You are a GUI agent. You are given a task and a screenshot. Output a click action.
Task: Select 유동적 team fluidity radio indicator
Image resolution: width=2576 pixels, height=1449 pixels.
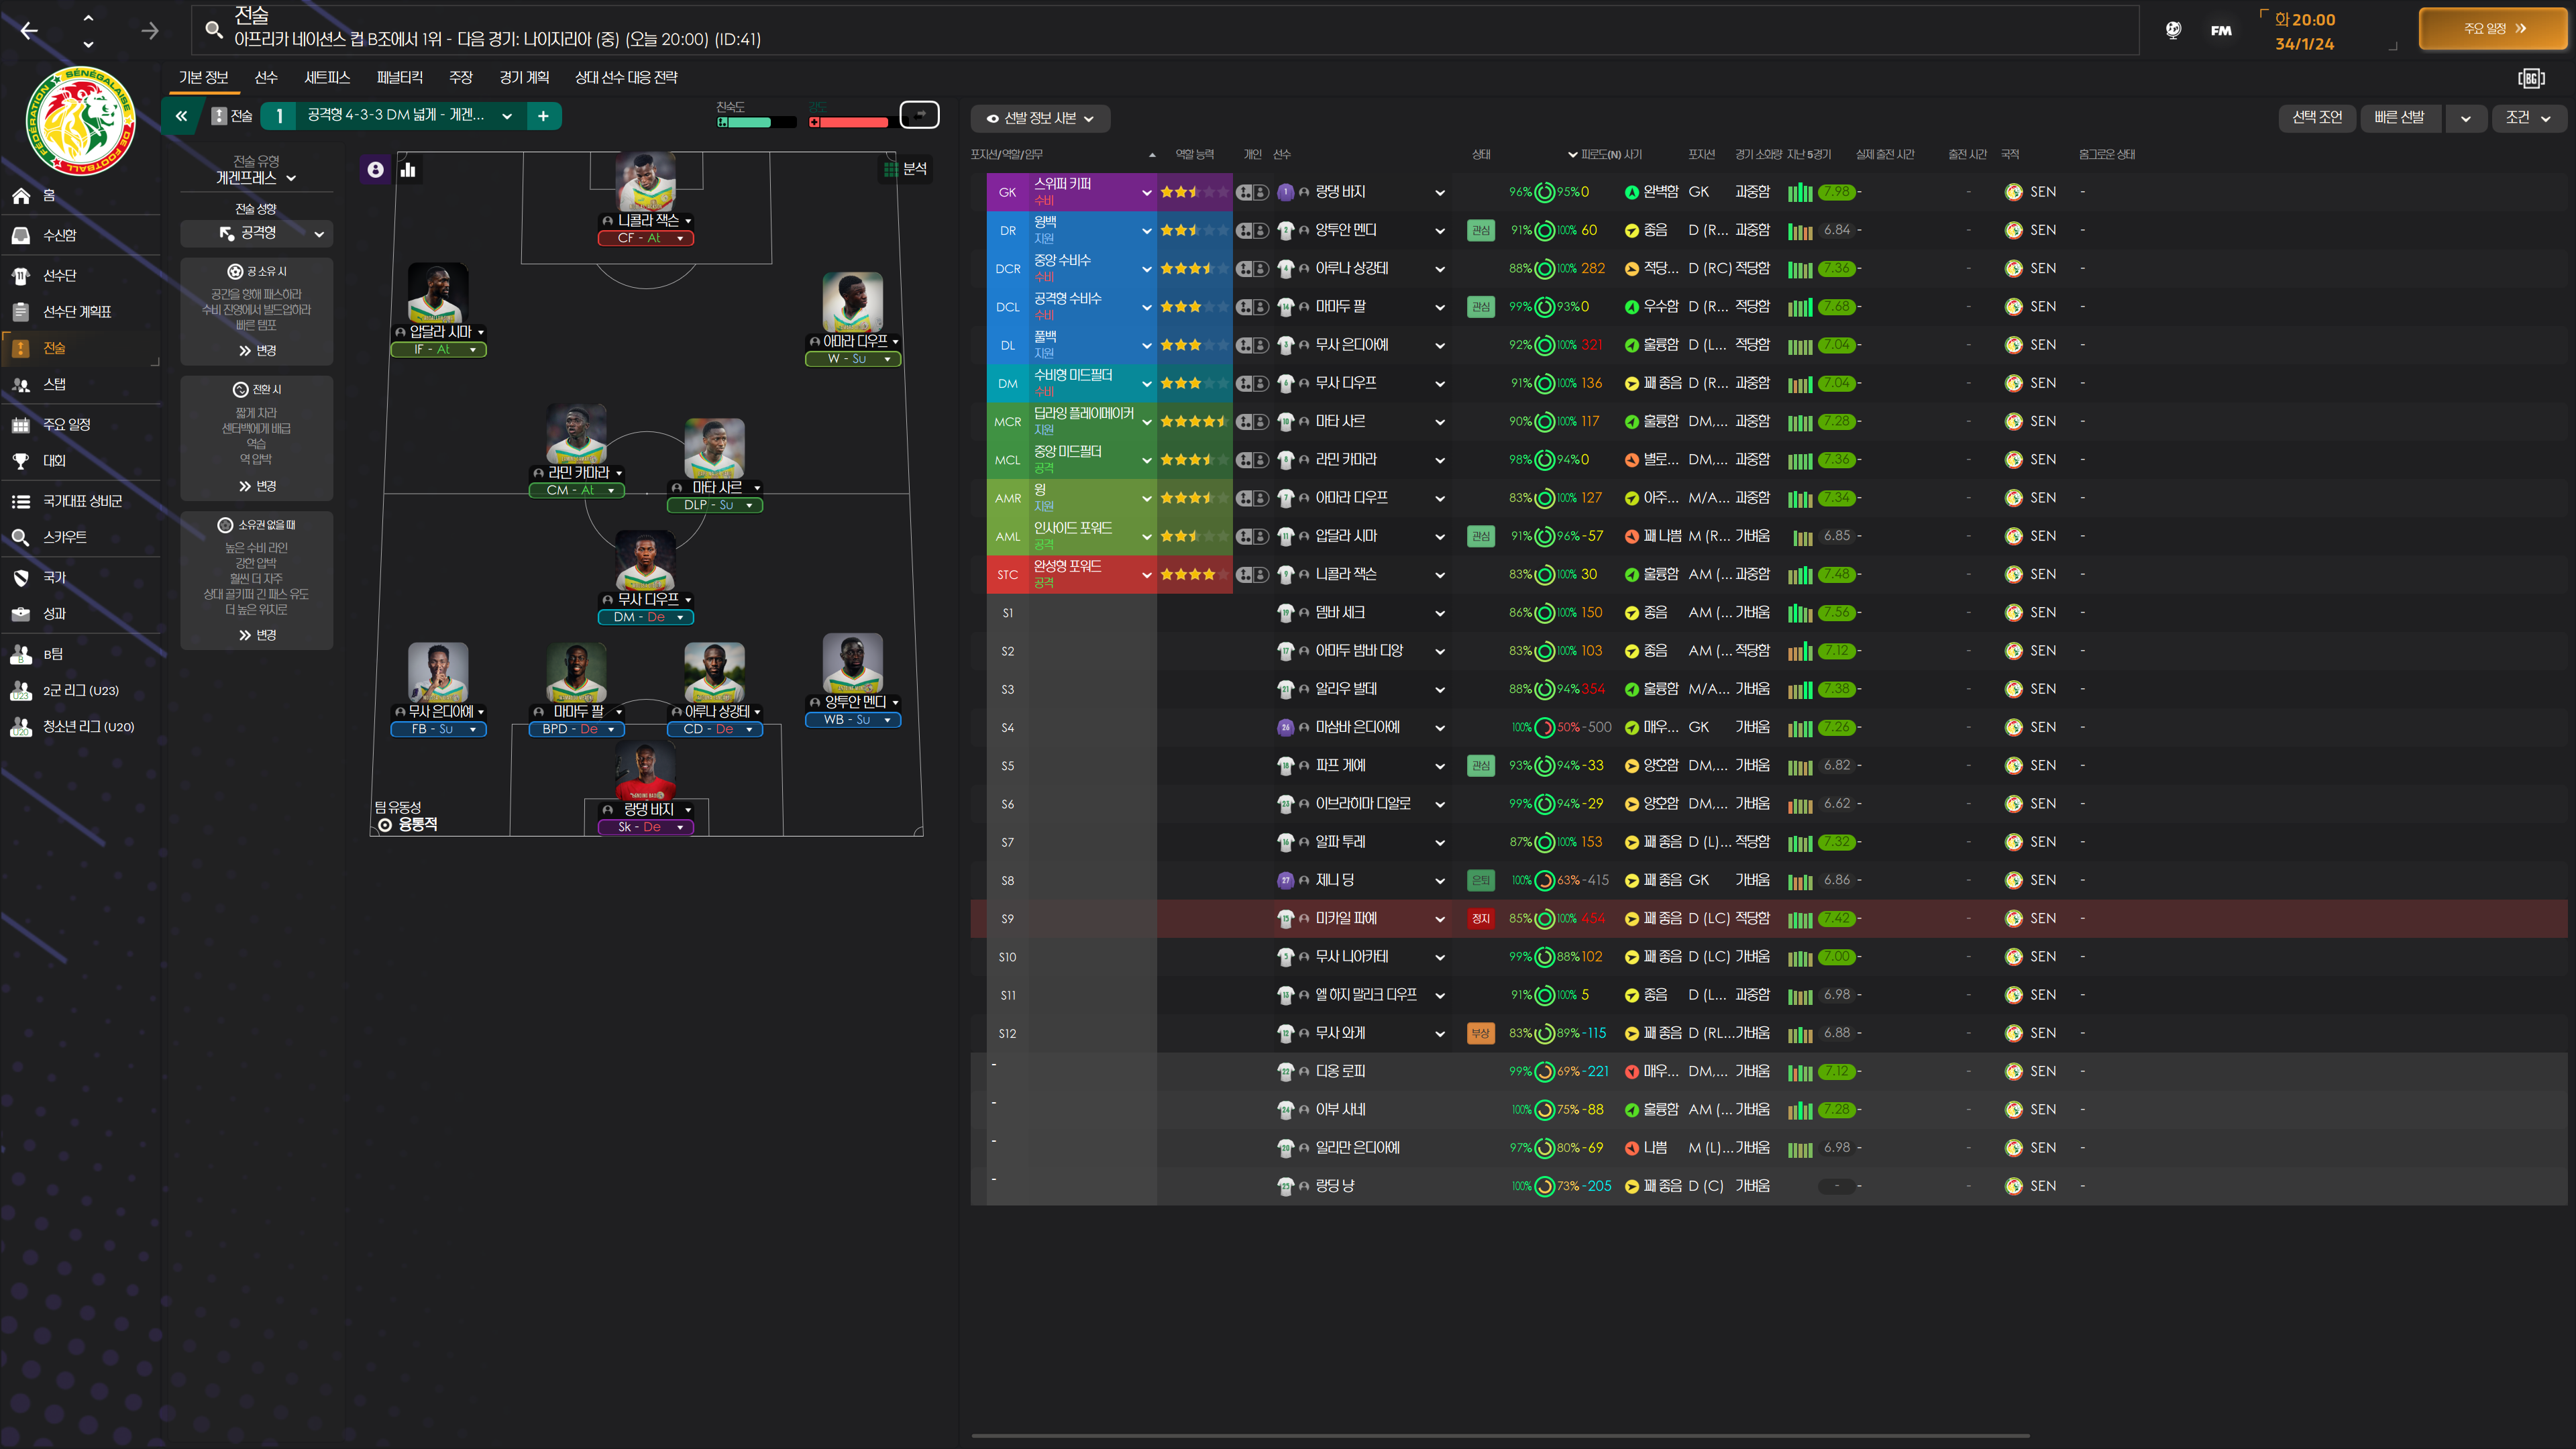tap(385, 825)
